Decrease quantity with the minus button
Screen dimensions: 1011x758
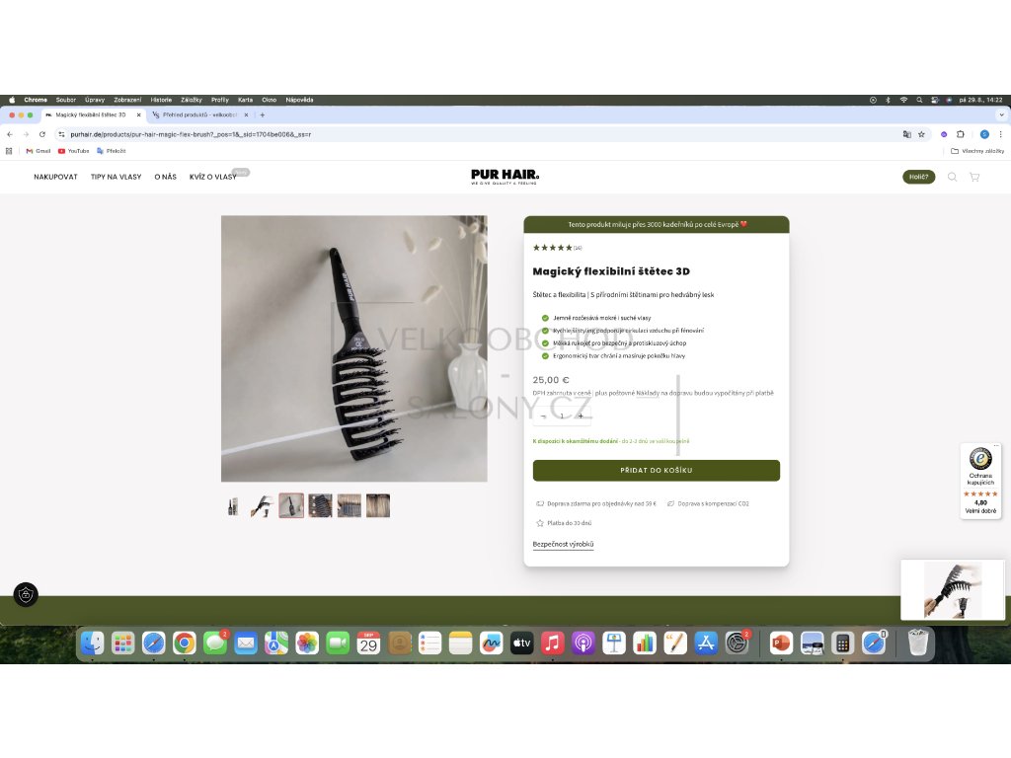click(x=544, y=416)
